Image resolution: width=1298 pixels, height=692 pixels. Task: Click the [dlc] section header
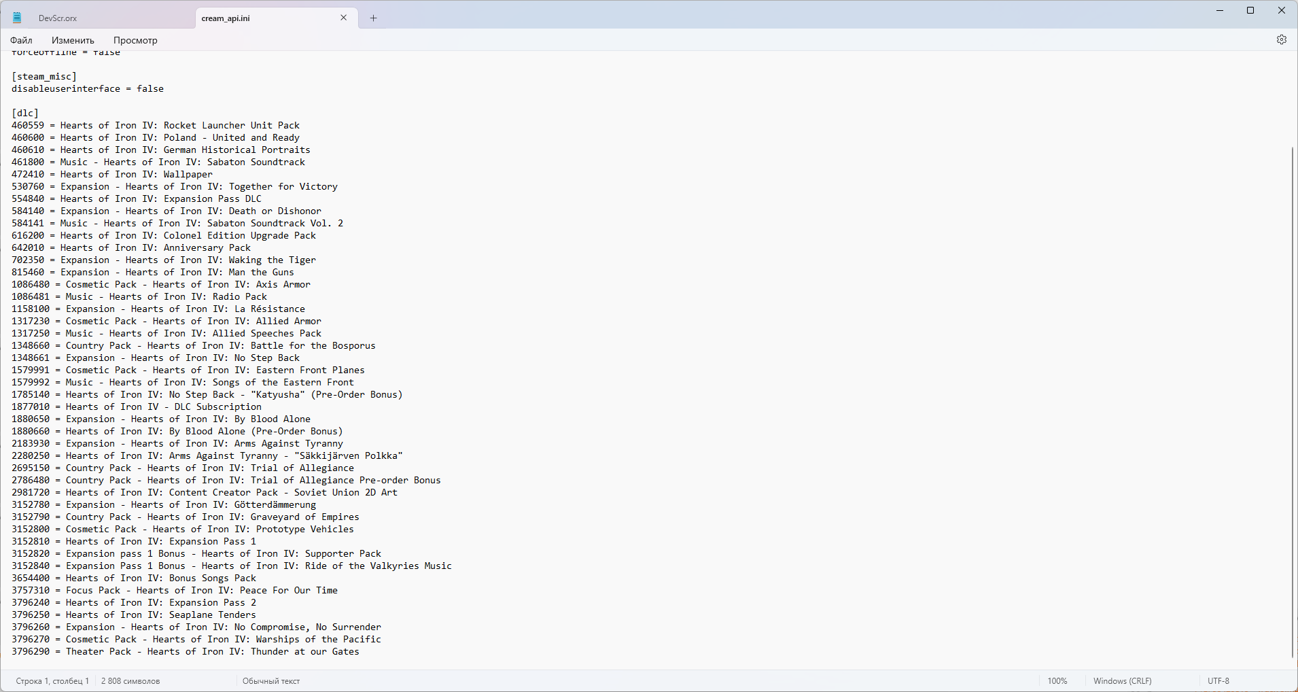(x=25, y=114)
